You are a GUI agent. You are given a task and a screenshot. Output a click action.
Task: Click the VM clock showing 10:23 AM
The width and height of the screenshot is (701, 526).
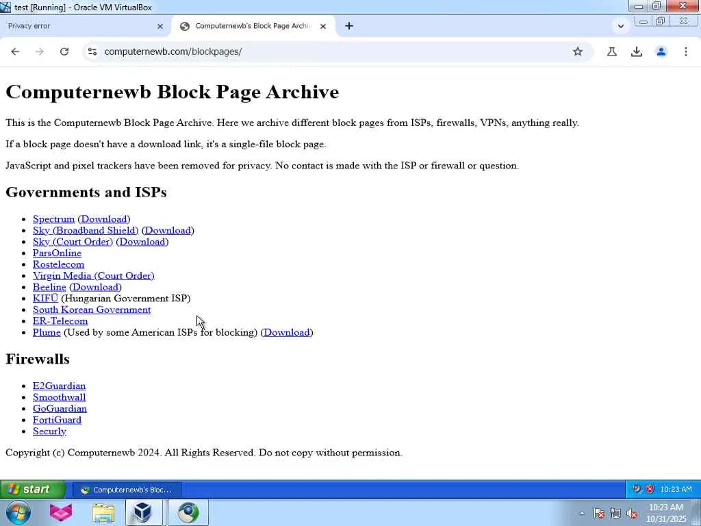pos(676,489)
